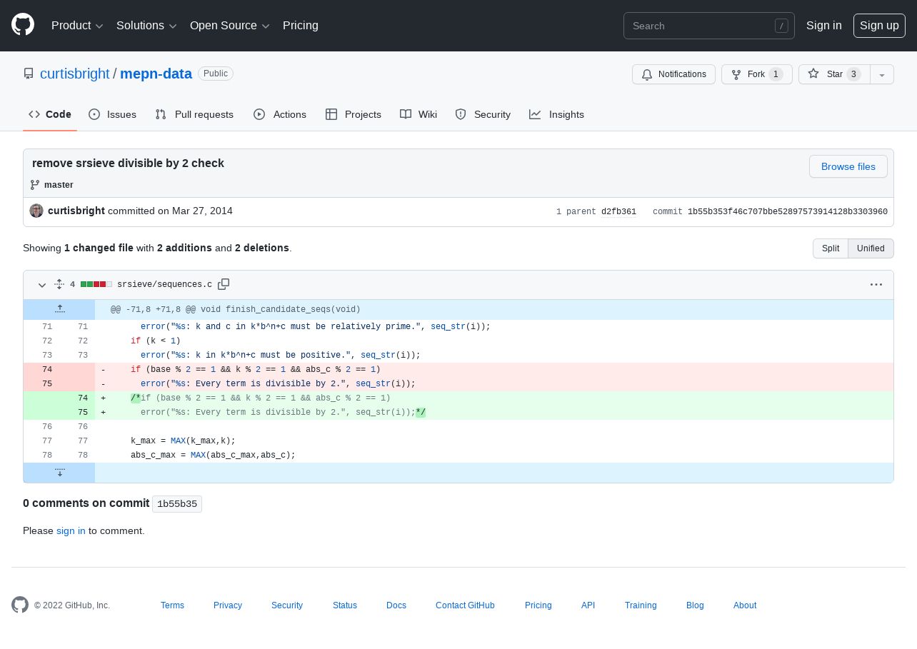Image resolution: width=917 pixels, height=649 pixels.
Task: Click the slash shortcut icon in search
Action: pyautogui.click(x=781, y=26)
